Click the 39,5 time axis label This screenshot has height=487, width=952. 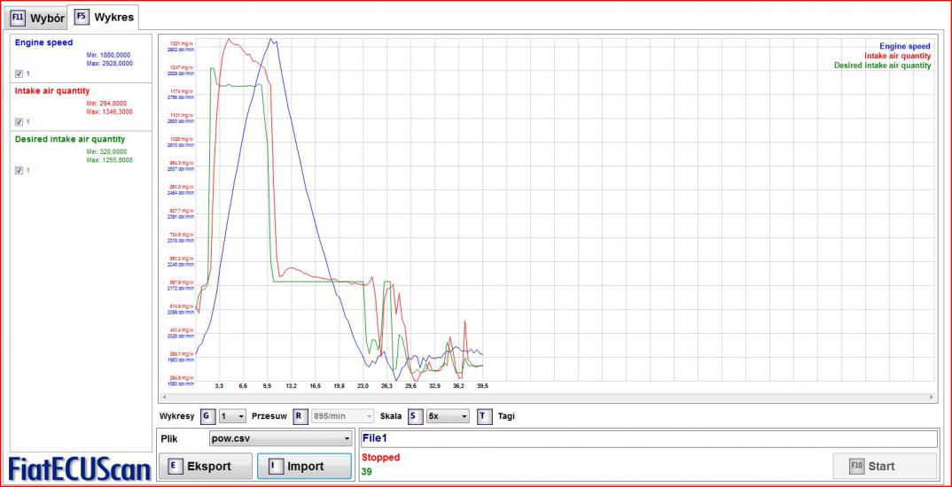(x=483, y=386)
